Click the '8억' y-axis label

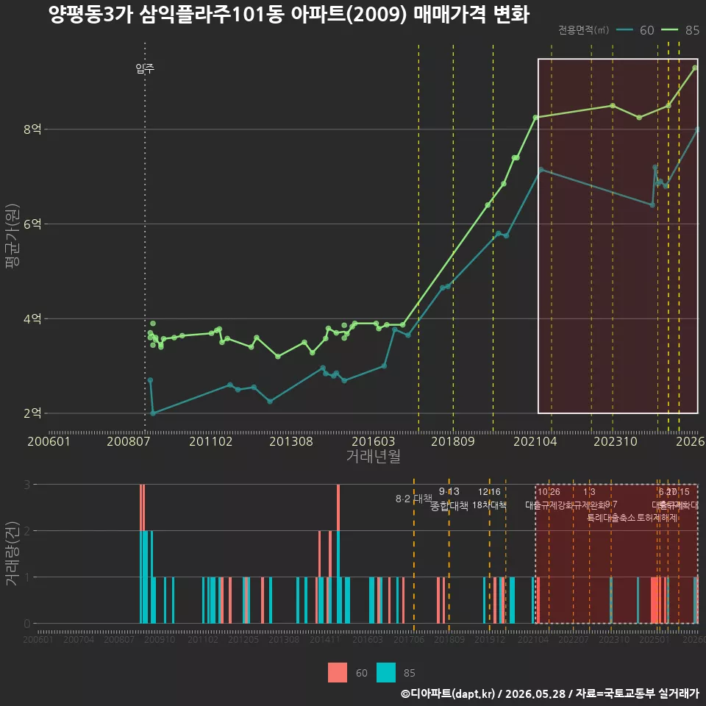(x=32, y=129)
